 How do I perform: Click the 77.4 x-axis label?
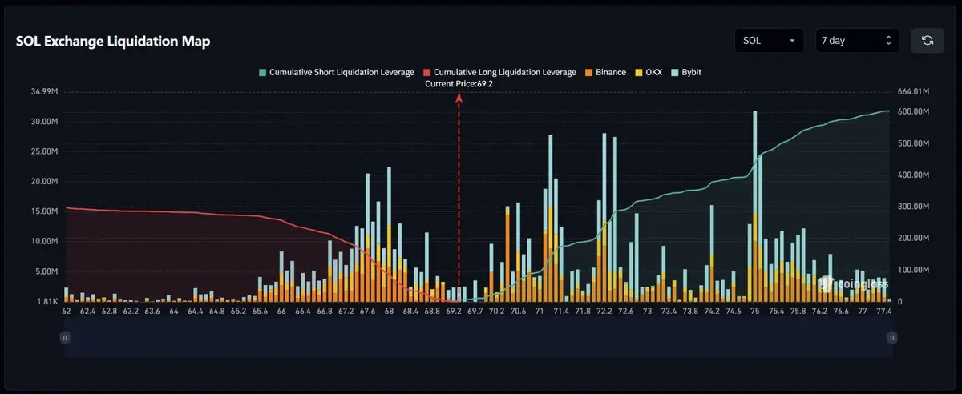(884, 311)
